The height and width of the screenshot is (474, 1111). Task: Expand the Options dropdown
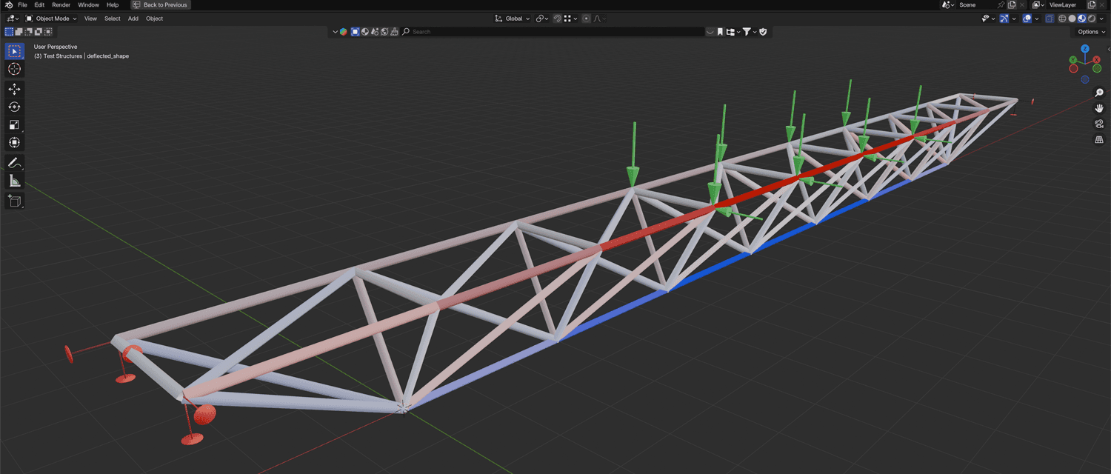[x=1089, y=31]
